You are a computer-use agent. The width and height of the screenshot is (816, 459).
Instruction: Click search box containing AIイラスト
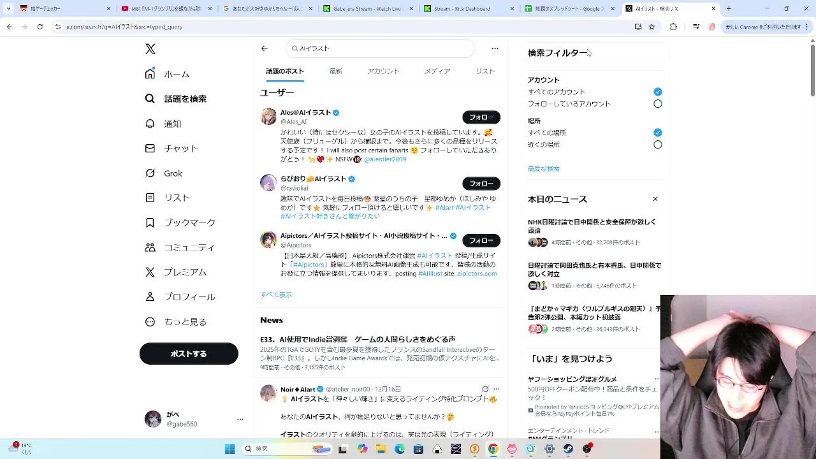tap(381, 48)
